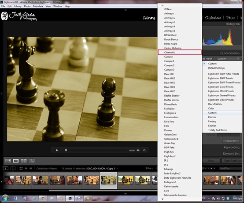Open No Filter dropdown
The image size is (244, 203).
coord(231,168)
